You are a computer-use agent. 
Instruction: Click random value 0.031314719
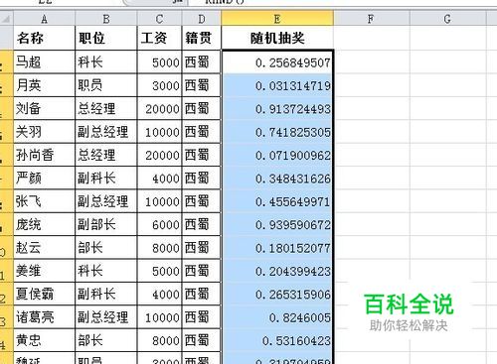pos(277,85)
